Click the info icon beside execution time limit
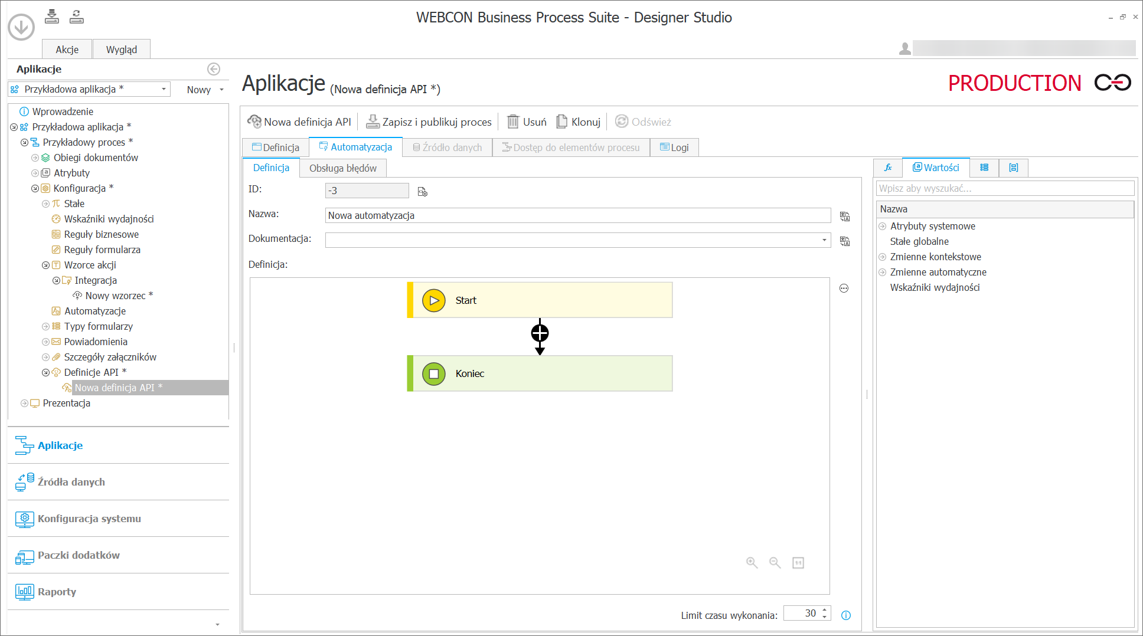This screenshot has height=636, width=1143. point(845,615)
